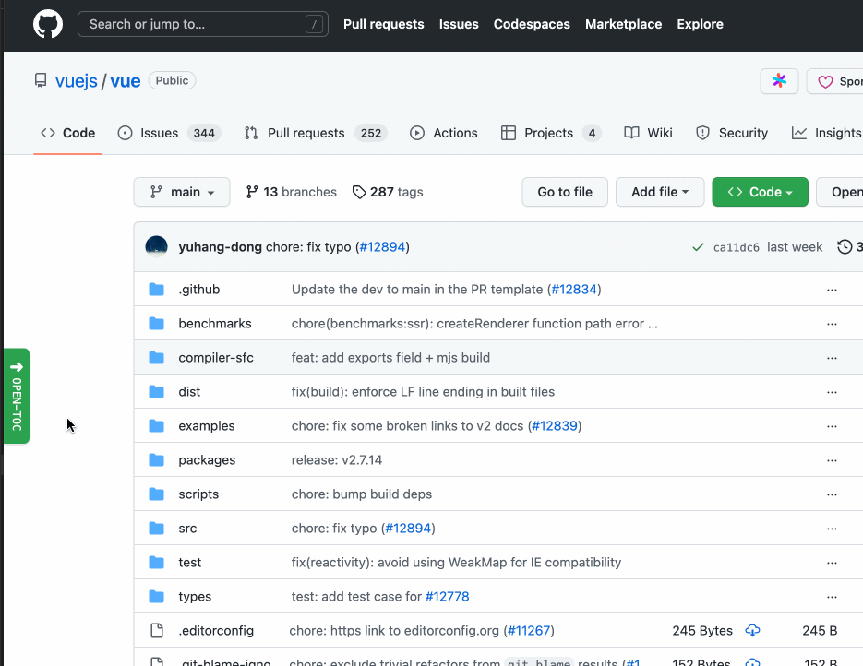863x666 pixels.
Task: Click the ellipsis menu in dist row
Action: [x=832, y=392]
